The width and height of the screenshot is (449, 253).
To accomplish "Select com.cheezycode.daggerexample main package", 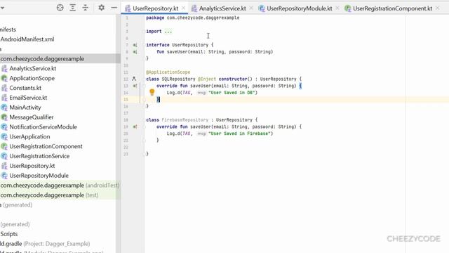I will coord(42,59).
